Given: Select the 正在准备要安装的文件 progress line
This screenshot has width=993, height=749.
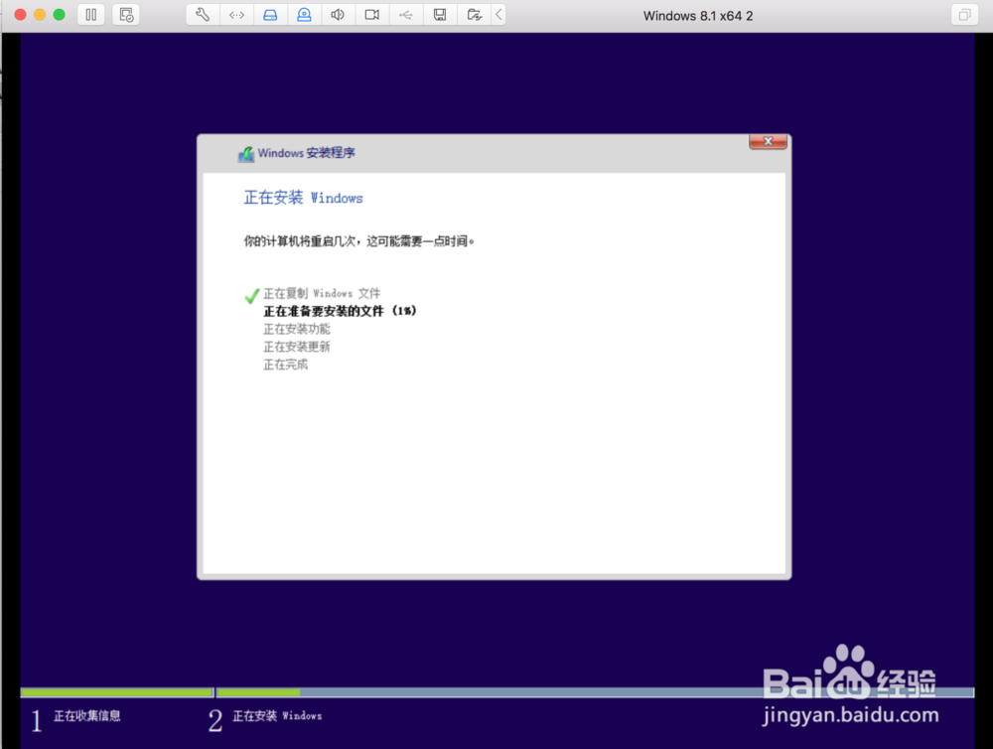Looking at the screenshot, I should tap(340, 310).
